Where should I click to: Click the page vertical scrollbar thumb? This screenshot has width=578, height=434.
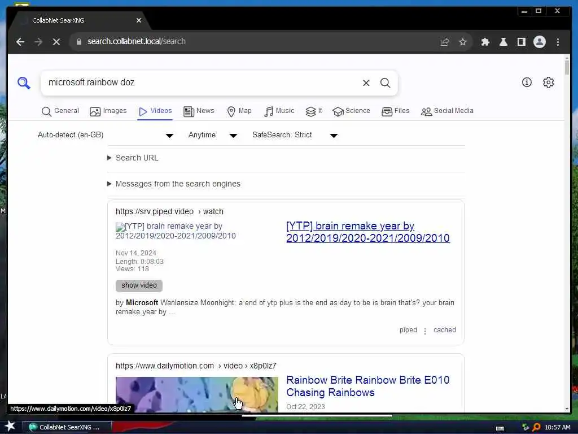[x=567, y=67]
